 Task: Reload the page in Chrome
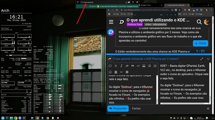tap(117, 10)
